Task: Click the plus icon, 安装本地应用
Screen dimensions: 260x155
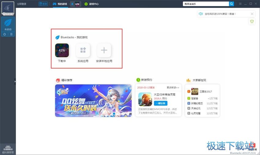Action: click(x=104, y=50)
